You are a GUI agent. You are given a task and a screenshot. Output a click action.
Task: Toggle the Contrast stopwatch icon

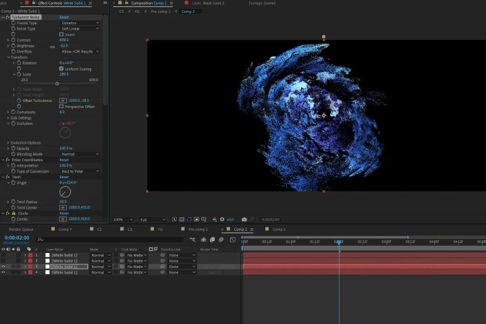coord(13,40)
